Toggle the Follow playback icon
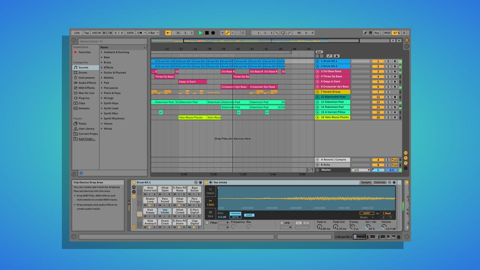This screenshot has width=480, height=270. pyautogui.click(x=168, y=33)
